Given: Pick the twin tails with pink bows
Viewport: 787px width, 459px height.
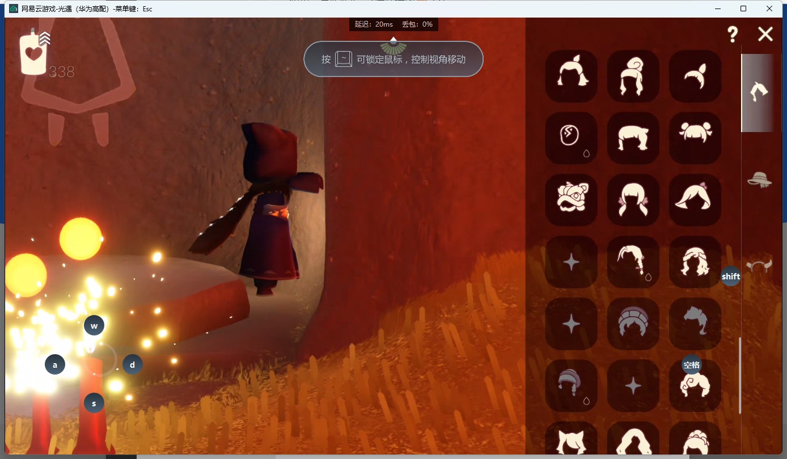Looking at the screenshot, I should pyautogui.click(x=633, y=199).
